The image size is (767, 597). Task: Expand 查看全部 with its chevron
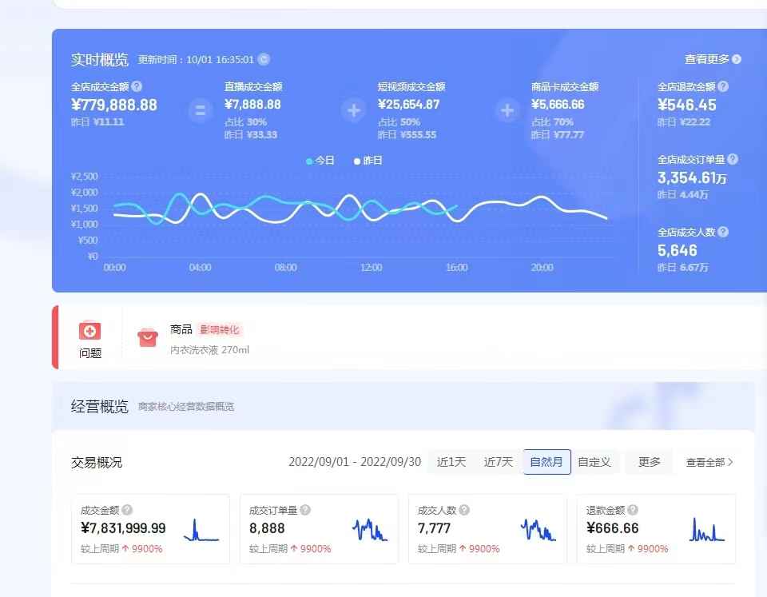[x=708, y=462]
